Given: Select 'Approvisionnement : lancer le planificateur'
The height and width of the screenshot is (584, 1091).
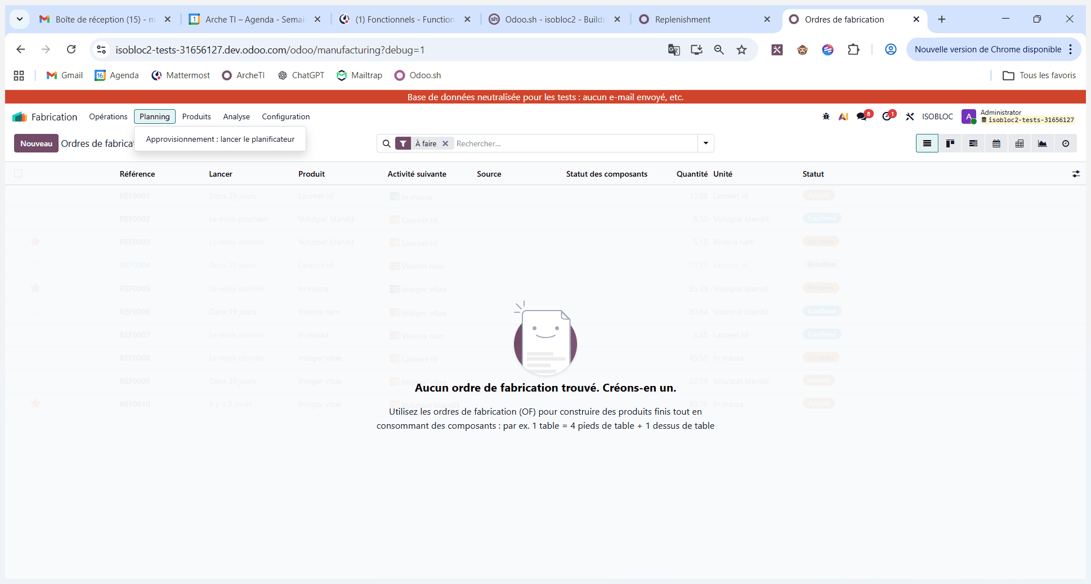Looking at the screenshot, I should tap(220, 139).
